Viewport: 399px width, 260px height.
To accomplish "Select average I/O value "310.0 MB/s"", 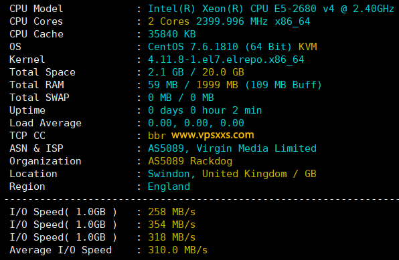I will click(x=178, y=250).
